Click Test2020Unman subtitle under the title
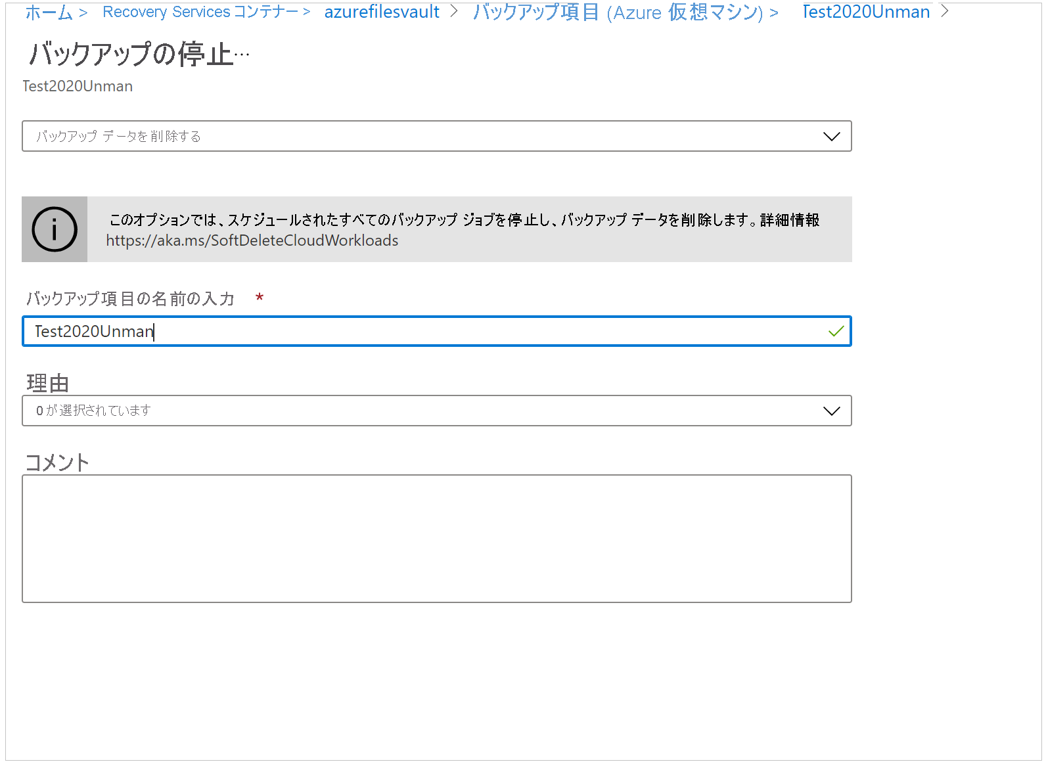This screenshot has width=1046, height=764. [78, 86]
